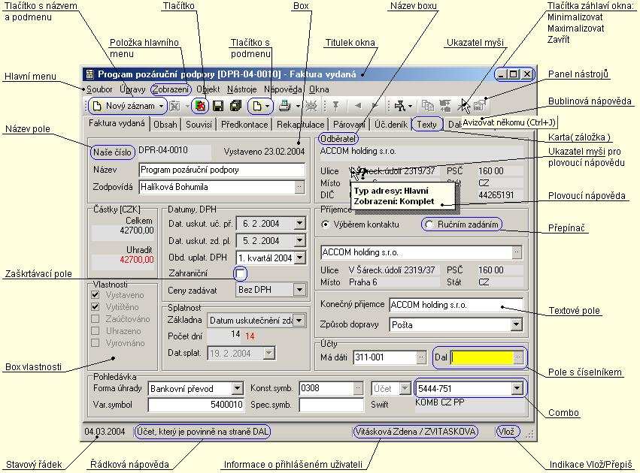Viewport: 640px width, 473px height.
Task: Toggle the Vytištěno checkbox
Action: click(96, 307)
